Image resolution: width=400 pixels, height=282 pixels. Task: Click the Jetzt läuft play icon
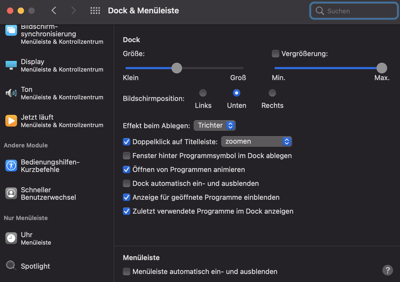click(x=11, y=121)
